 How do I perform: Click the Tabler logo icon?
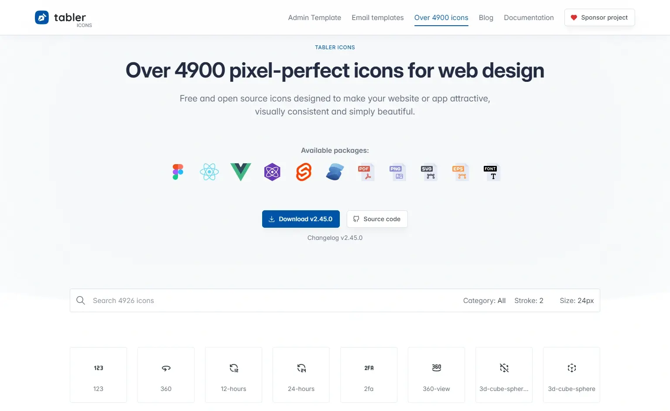pyautogui.click(x=42, y=17)
